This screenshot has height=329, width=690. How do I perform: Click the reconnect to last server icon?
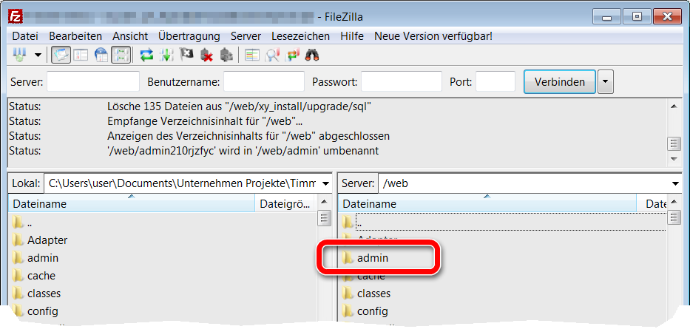pyautogui.click(x=227, y=54)
